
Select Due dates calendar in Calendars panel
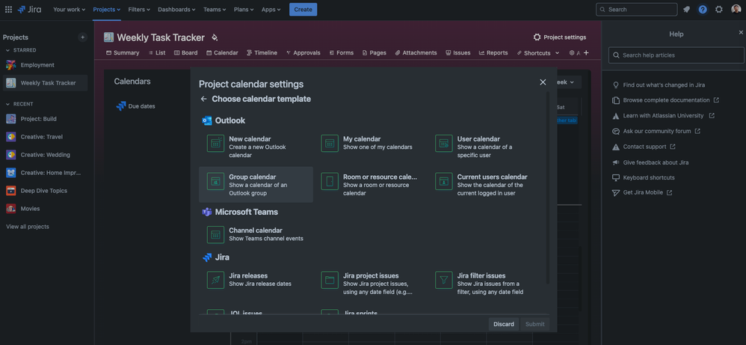pyautogui.click(x=135, y=106)
